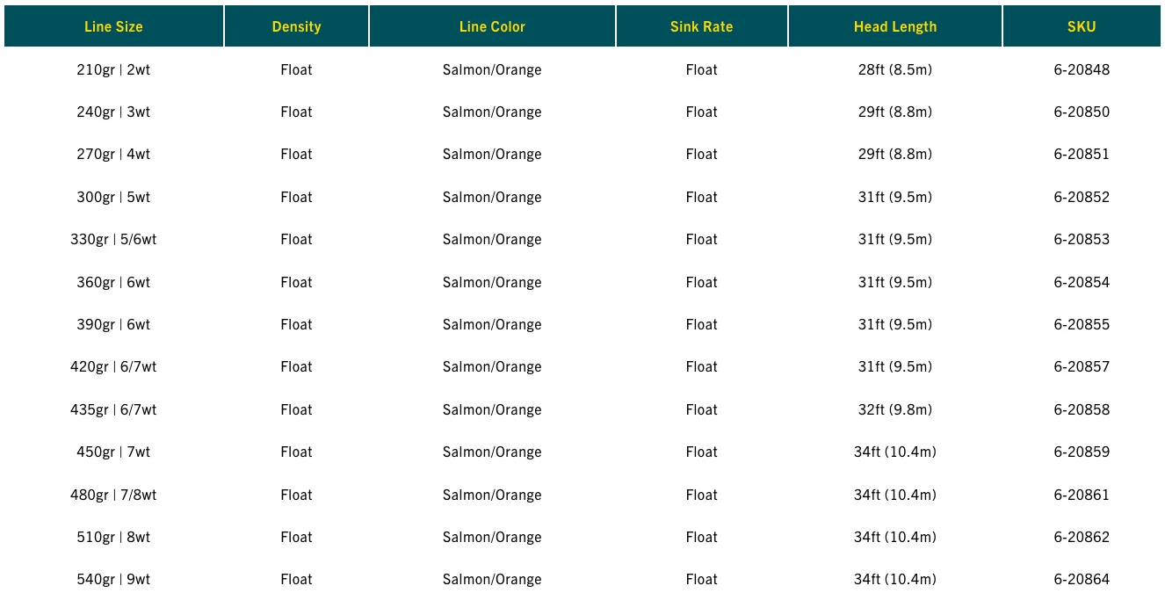
Task: Click the 32ft (9.8m) head length cell
Action: [x=894, y=409]
